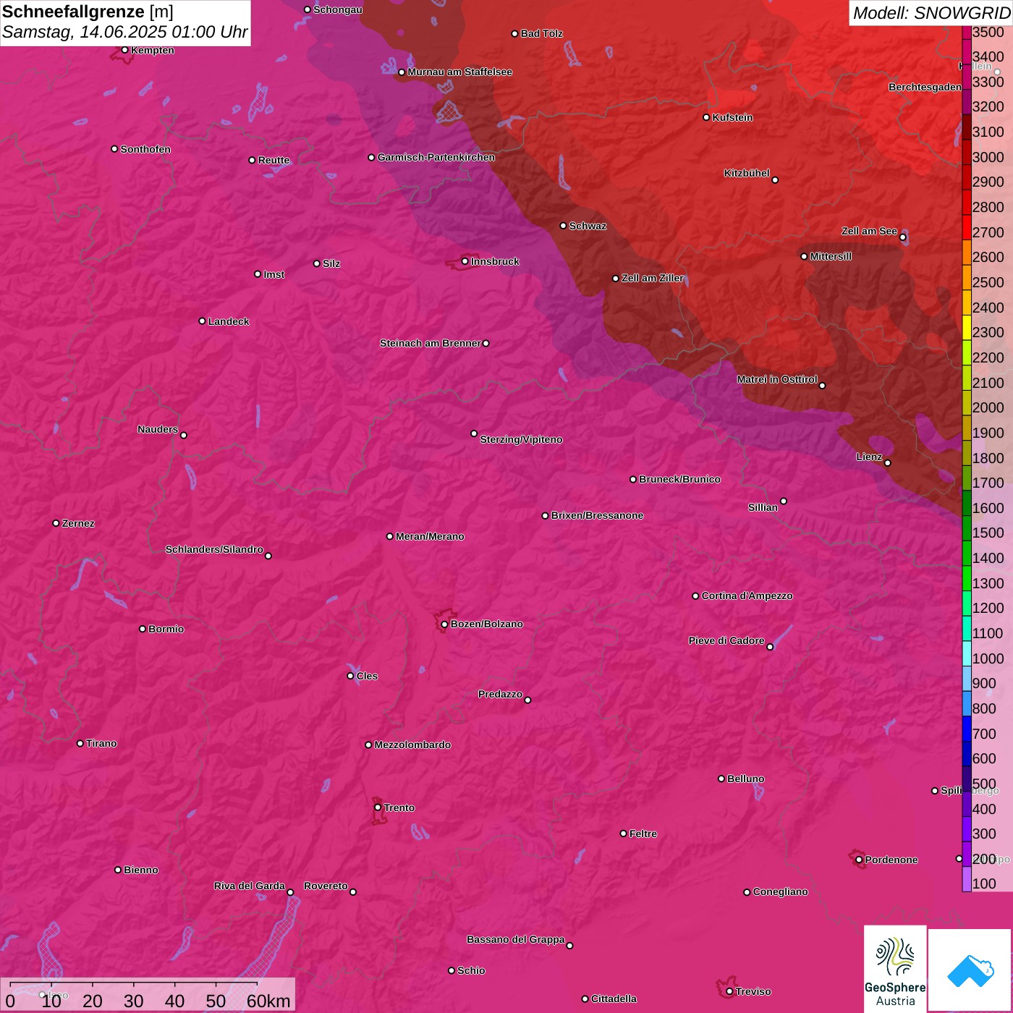Click the Bad Tölz location dot
Image resolution: width=1013 pixels, height=1013 pixels.
(514, 34)
